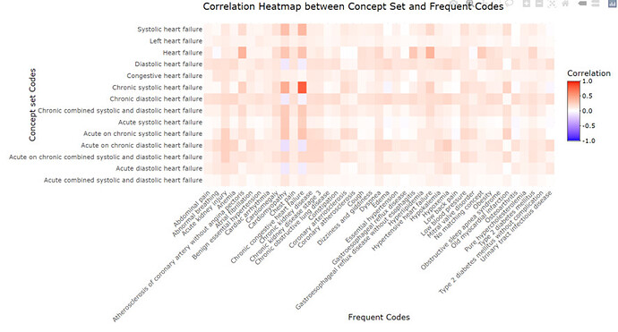Click the Systolic heart failure row label
Screen dimensions: 618x332
[169, 30]
